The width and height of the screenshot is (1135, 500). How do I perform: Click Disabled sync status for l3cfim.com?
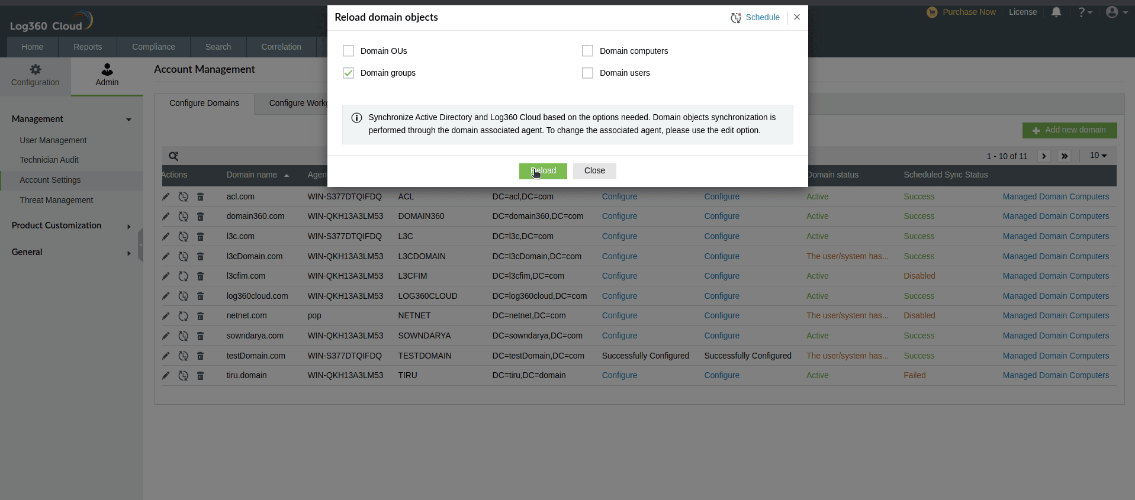[x=919, y=276]
